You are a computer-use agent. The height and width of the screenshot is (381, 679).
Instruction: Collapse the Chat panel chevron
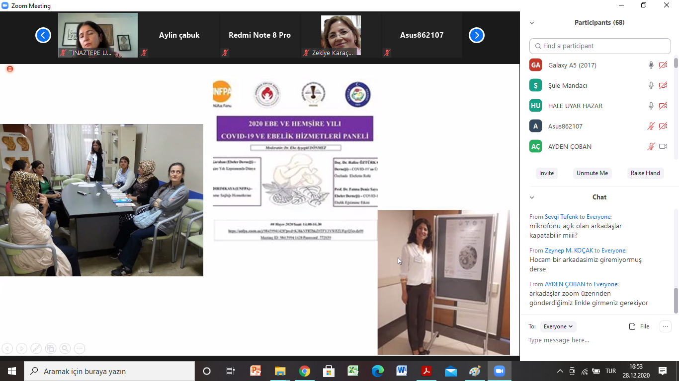[x=532, y=197]
